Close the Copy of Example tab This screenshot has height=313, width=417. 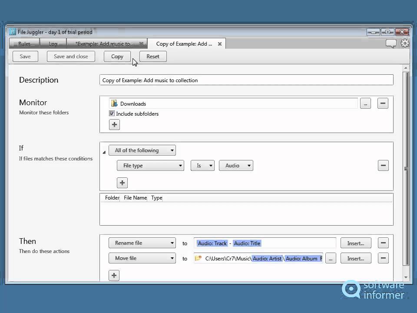(220, 44)
